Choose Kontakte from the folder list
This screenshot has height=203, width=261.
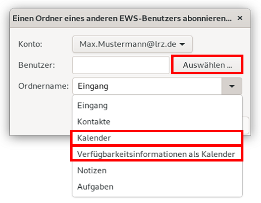click(x=94, y=122)
